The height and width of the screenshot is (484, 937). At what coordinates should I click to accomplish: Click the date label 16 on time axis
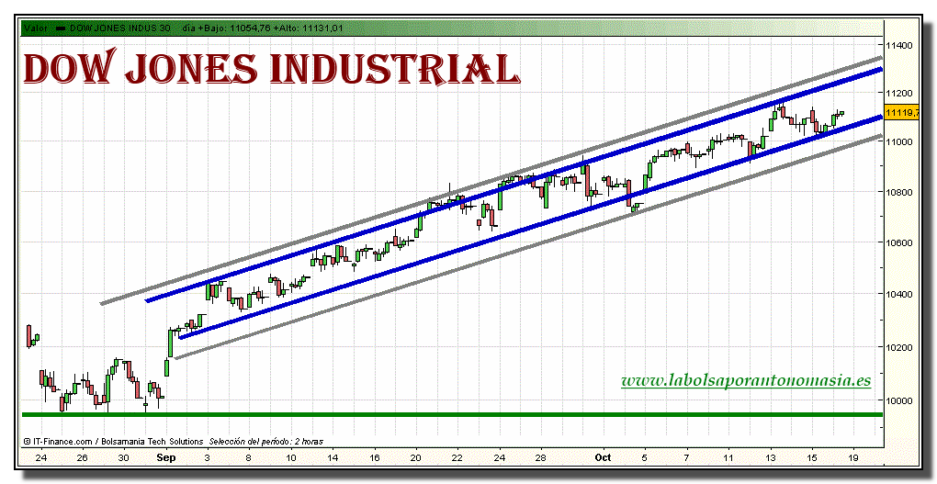click(374, 458)
